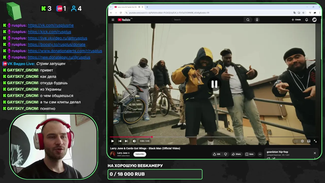Click the YouTube search magnifier button
The width and height of the screenshot is (325, 183).
point(248,20)
